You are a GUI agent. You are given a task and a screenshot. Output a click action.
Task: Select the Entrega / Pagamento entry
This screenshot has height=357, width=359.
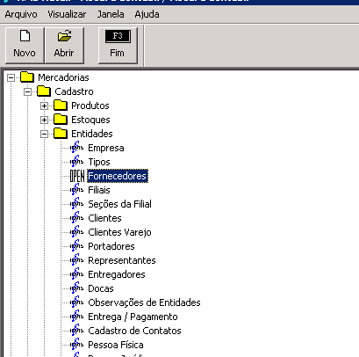pyautogui.click(x=133, y=317)
